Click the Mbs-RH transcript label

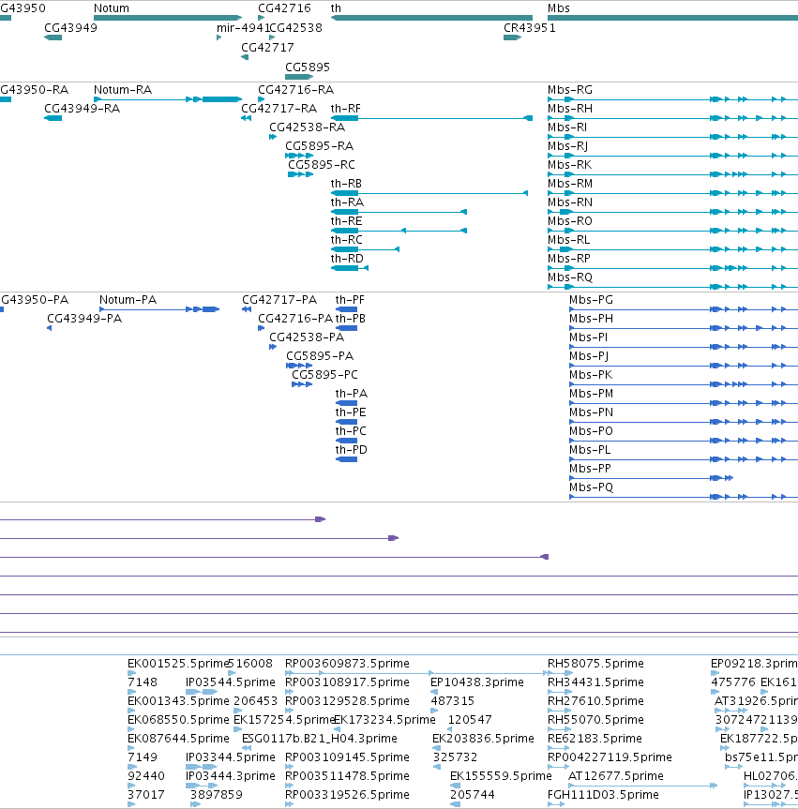tap(570, 109)
